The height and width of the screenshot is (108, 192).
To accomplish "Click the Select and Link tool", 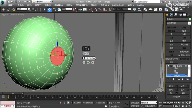I will point(4,10).
